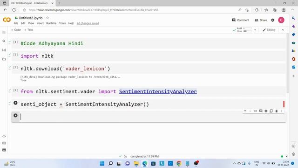Image resolution: width=298 pixels, height=168 pixels.
Task: Open code snippets panel
Action: coord(4,136)
